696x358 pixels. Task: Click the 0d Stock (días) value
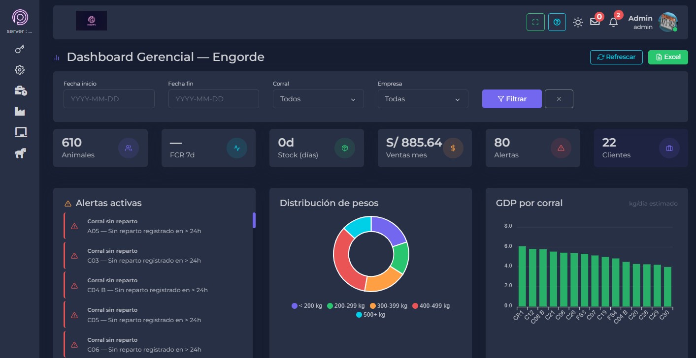click(286, 143)
